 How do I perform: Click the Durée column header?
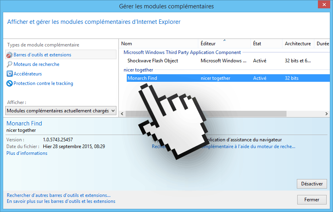(322, 44)
